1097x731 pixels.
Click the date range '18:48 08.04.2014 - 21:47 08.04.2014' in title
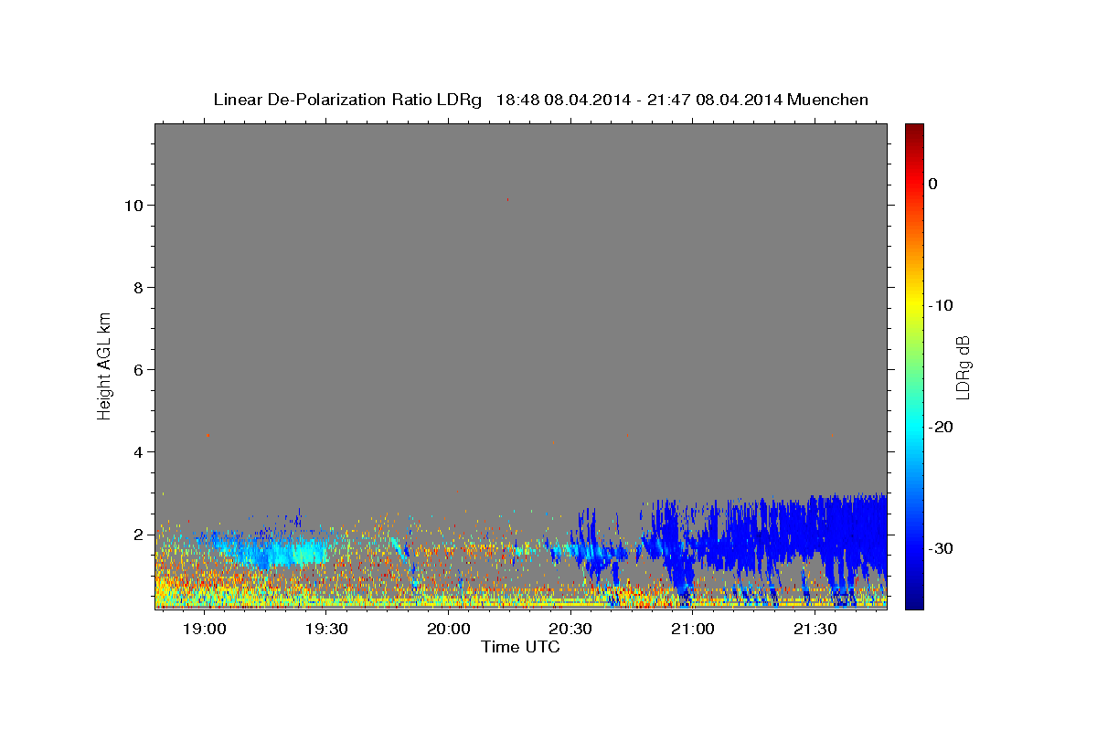639,100
